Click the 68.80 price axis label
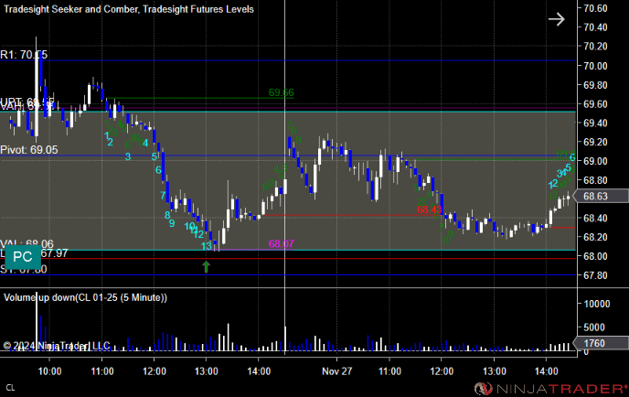The height and width of the screenshot is (397, 629). pos(595,180)
